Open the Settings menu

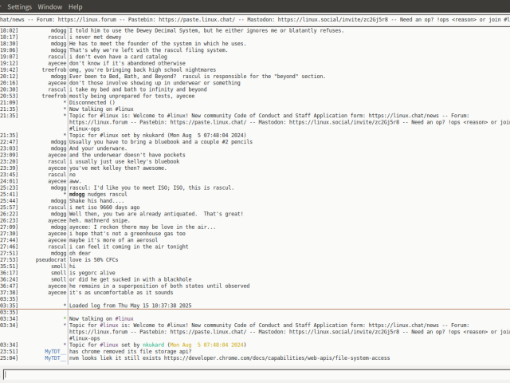19,6
